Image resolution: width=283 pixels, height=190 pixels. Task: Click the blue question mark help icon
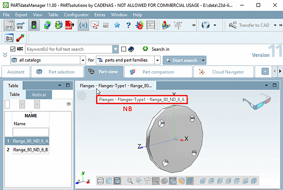click(128, 25)
